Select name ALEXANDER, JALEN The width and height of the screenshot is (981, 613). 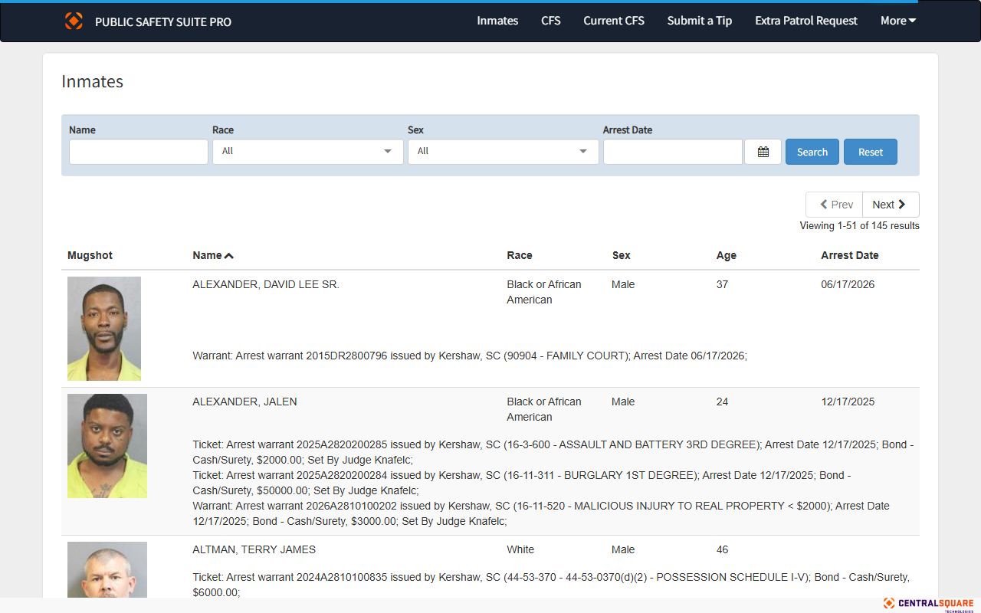[x=244, y=402]
